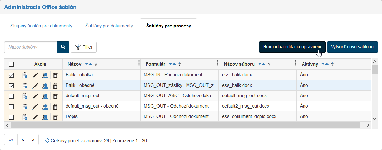This screenshot has width=382, height=150.
Task: Open permissions icon for "default_msg_out" row
Action: tap(45, 96)
